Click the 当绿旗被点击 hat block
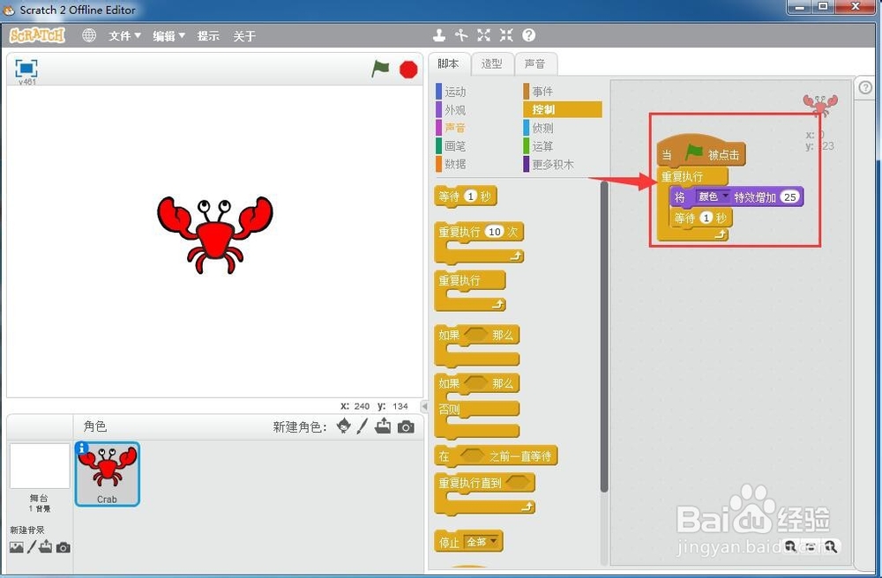The image size is (882, 578). (x=701, y=152)
